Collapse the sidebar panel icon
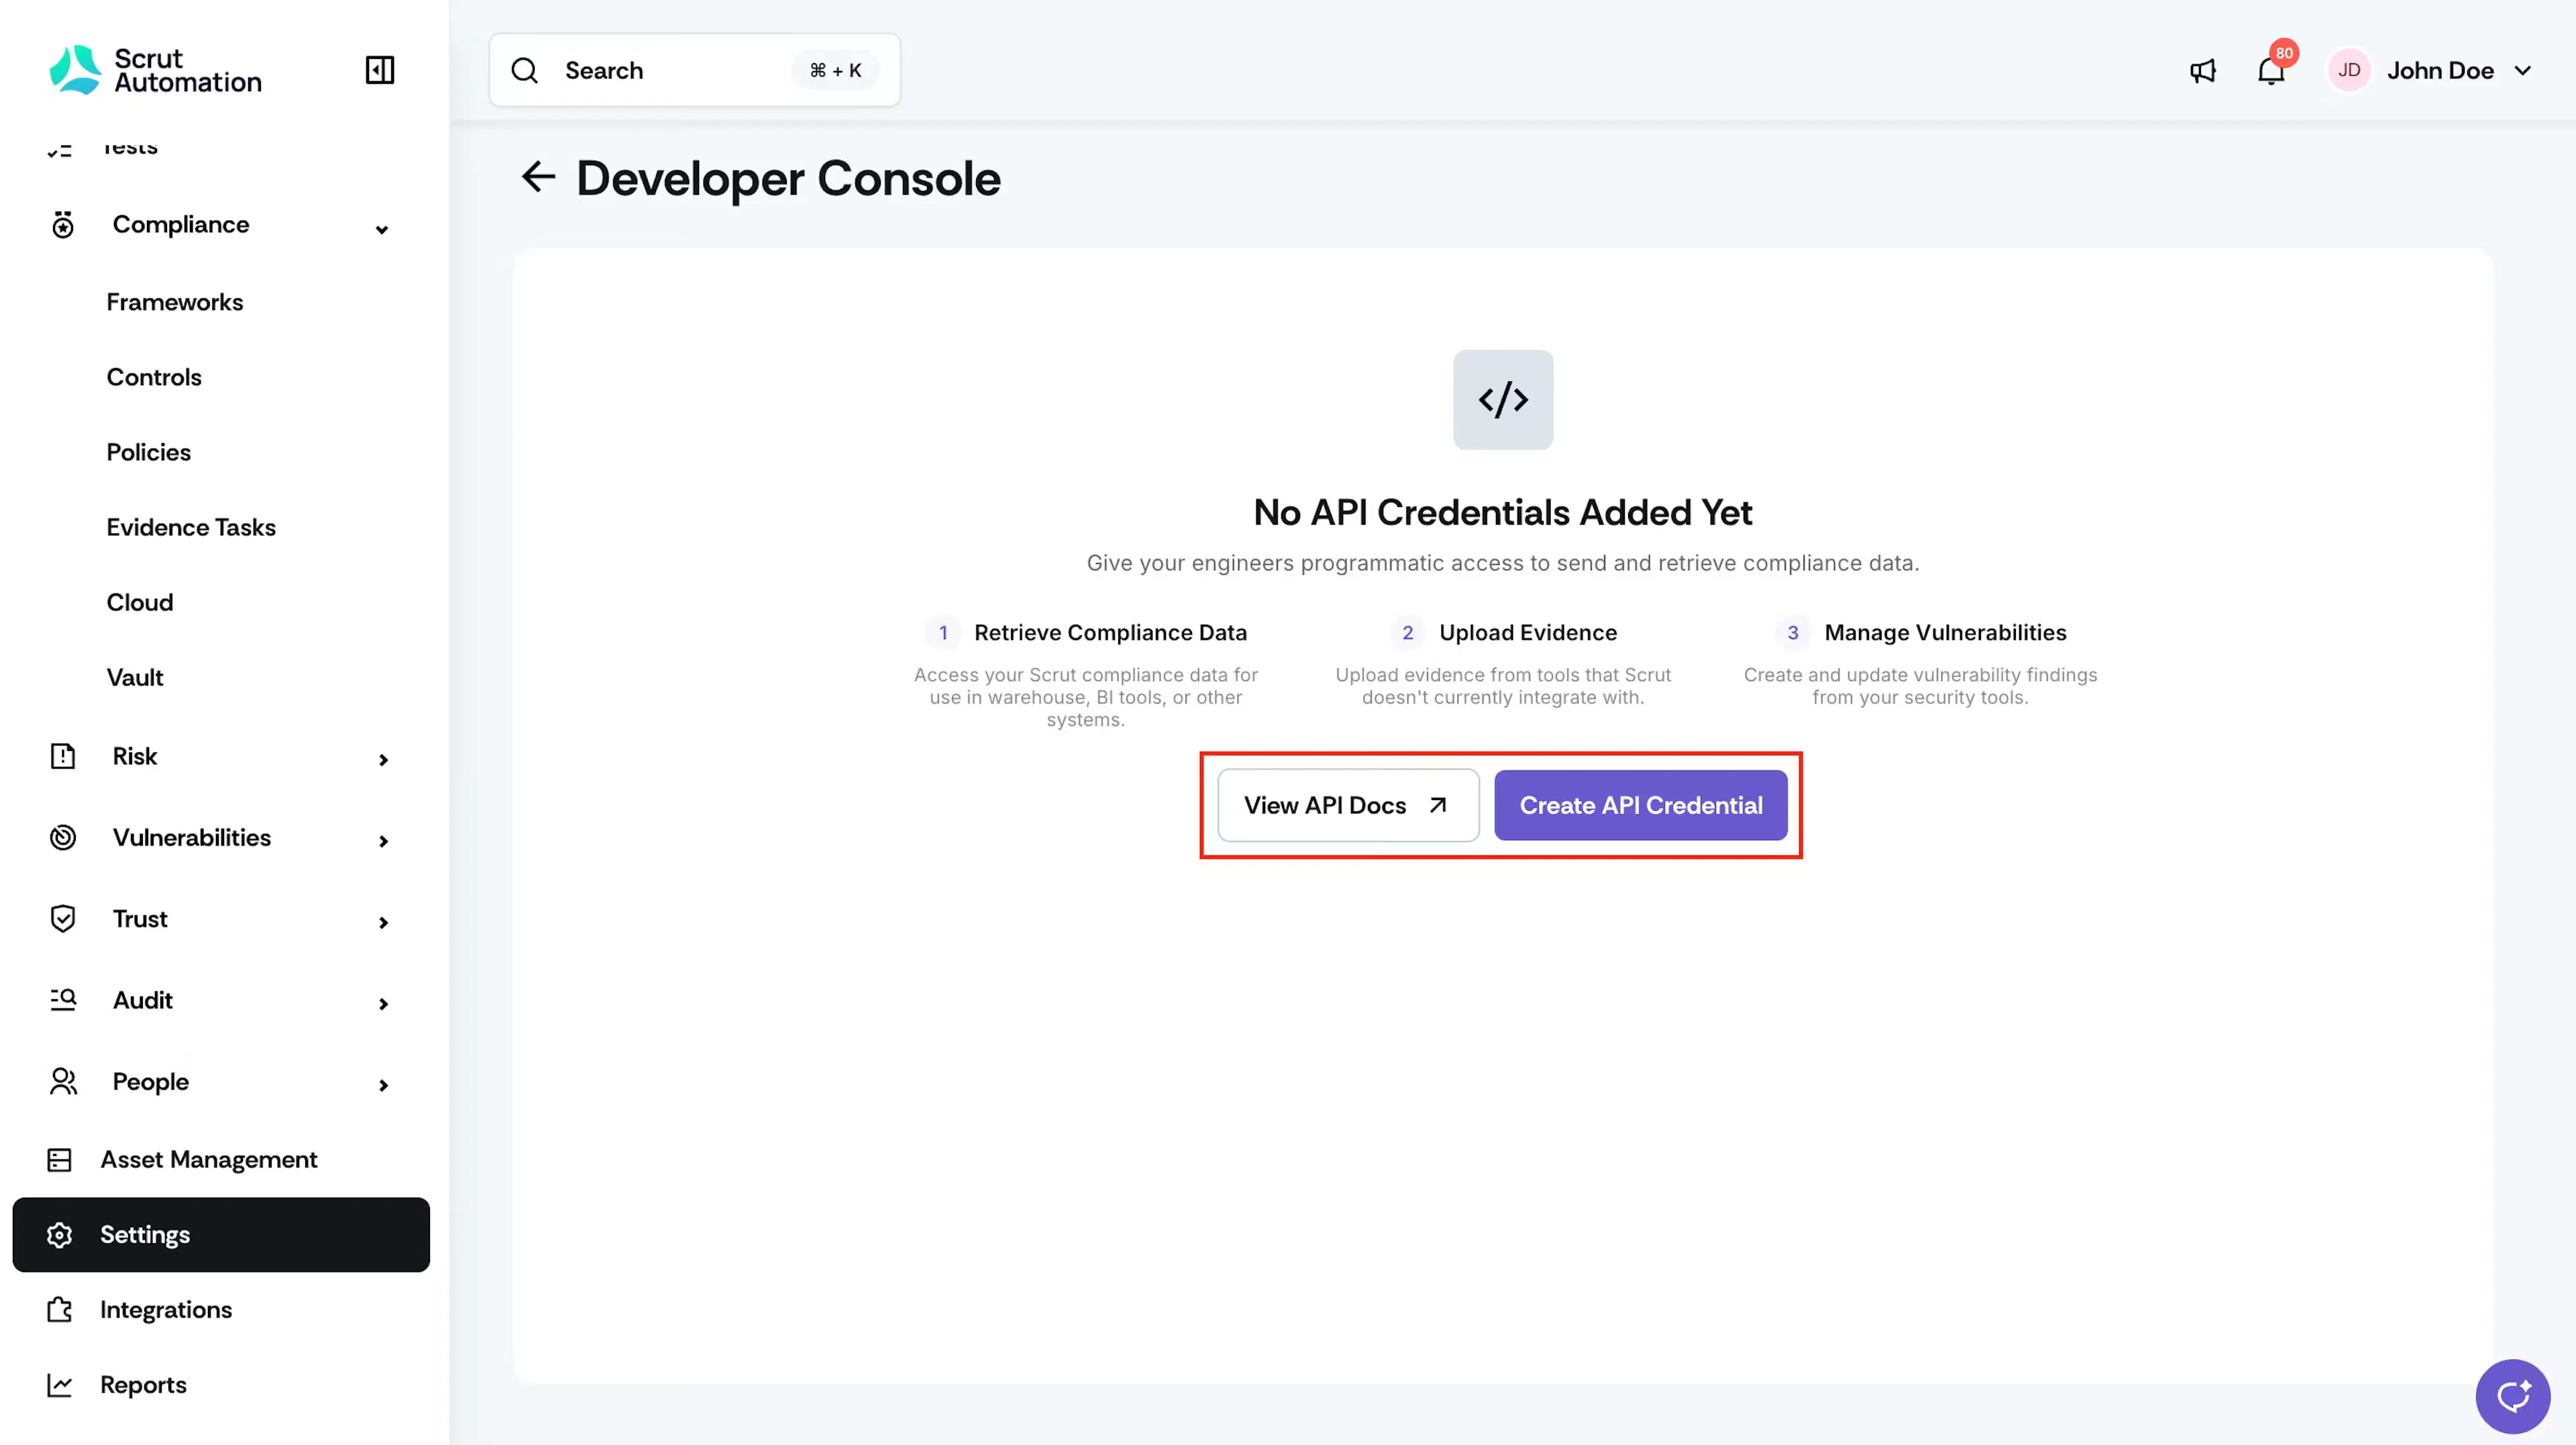This screenshot has width=2576, height=1445. tap(380, 70)
